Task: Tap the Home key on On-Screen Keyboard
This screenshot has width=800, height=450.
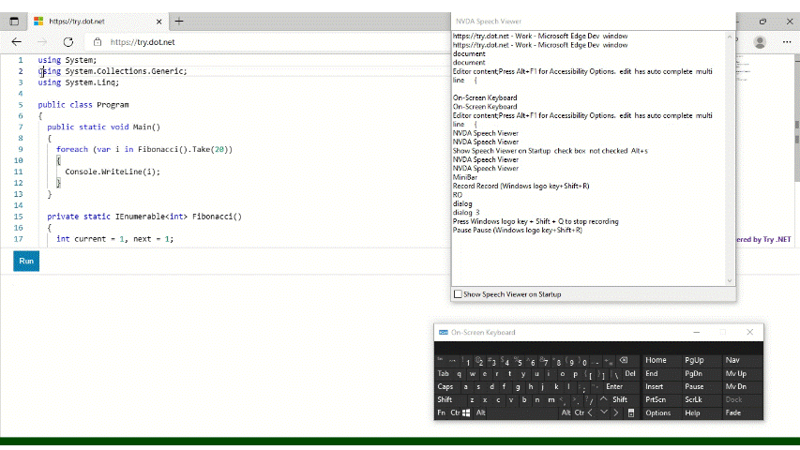Action: [662, 361]
